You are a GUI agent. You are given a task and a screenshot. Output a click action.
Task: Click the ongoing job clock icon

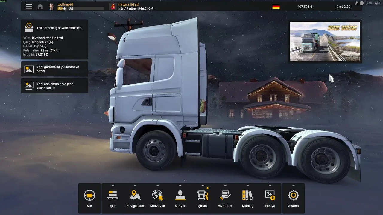pos(29,27)
